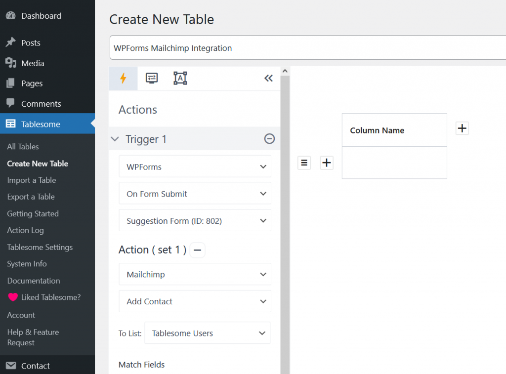Open row options hamburger menu icon

pos(304,163)
